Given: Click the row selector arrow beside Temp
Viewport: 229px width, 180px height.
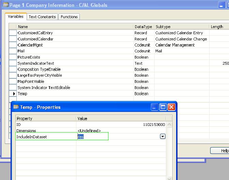Looking at the screenshot, I should [13, 93].
